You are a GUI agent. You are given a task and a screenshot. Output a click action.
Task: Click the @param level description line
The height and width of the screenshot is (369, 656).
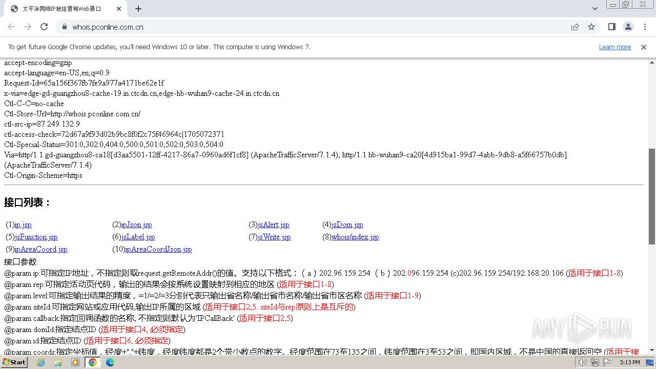click(212, 296)
